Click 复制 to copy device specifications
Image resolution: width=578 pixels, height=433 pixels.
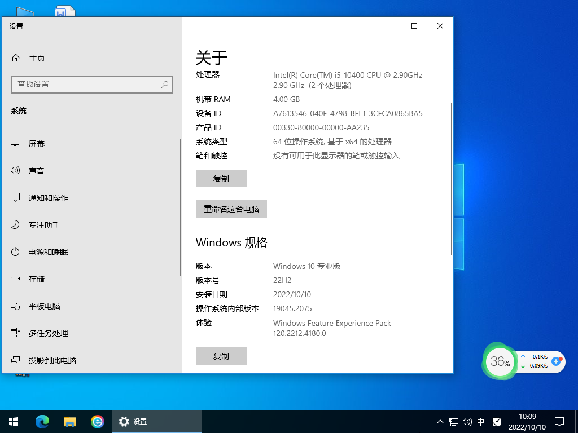(221, 178)
